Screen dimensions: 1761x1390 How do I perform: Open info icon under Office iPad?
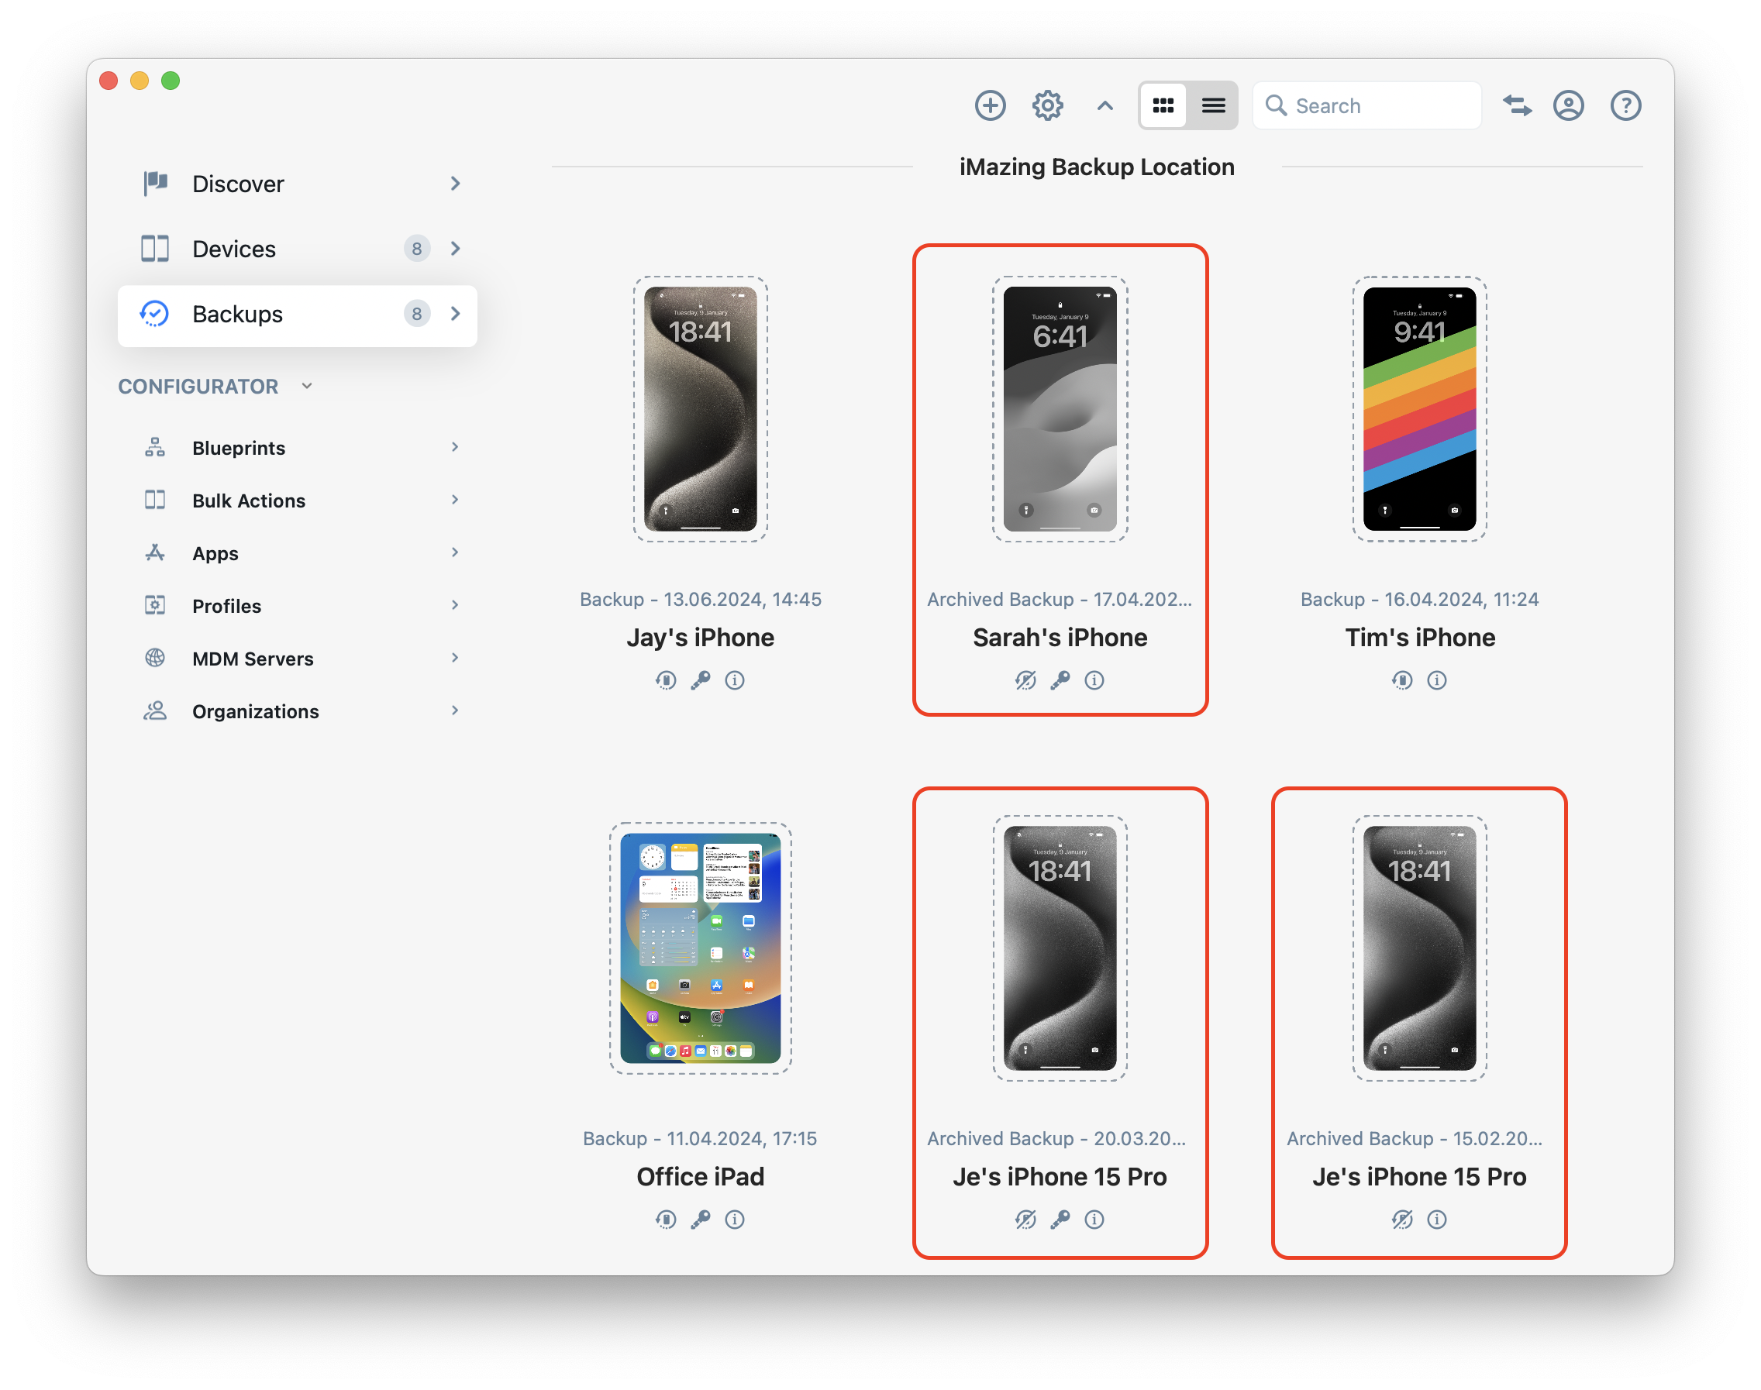[734, 1219]
